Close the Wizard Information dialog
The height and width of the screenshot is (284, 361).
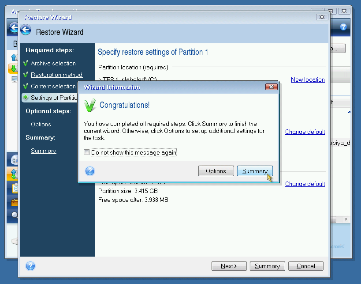click(x=271, y=87)
